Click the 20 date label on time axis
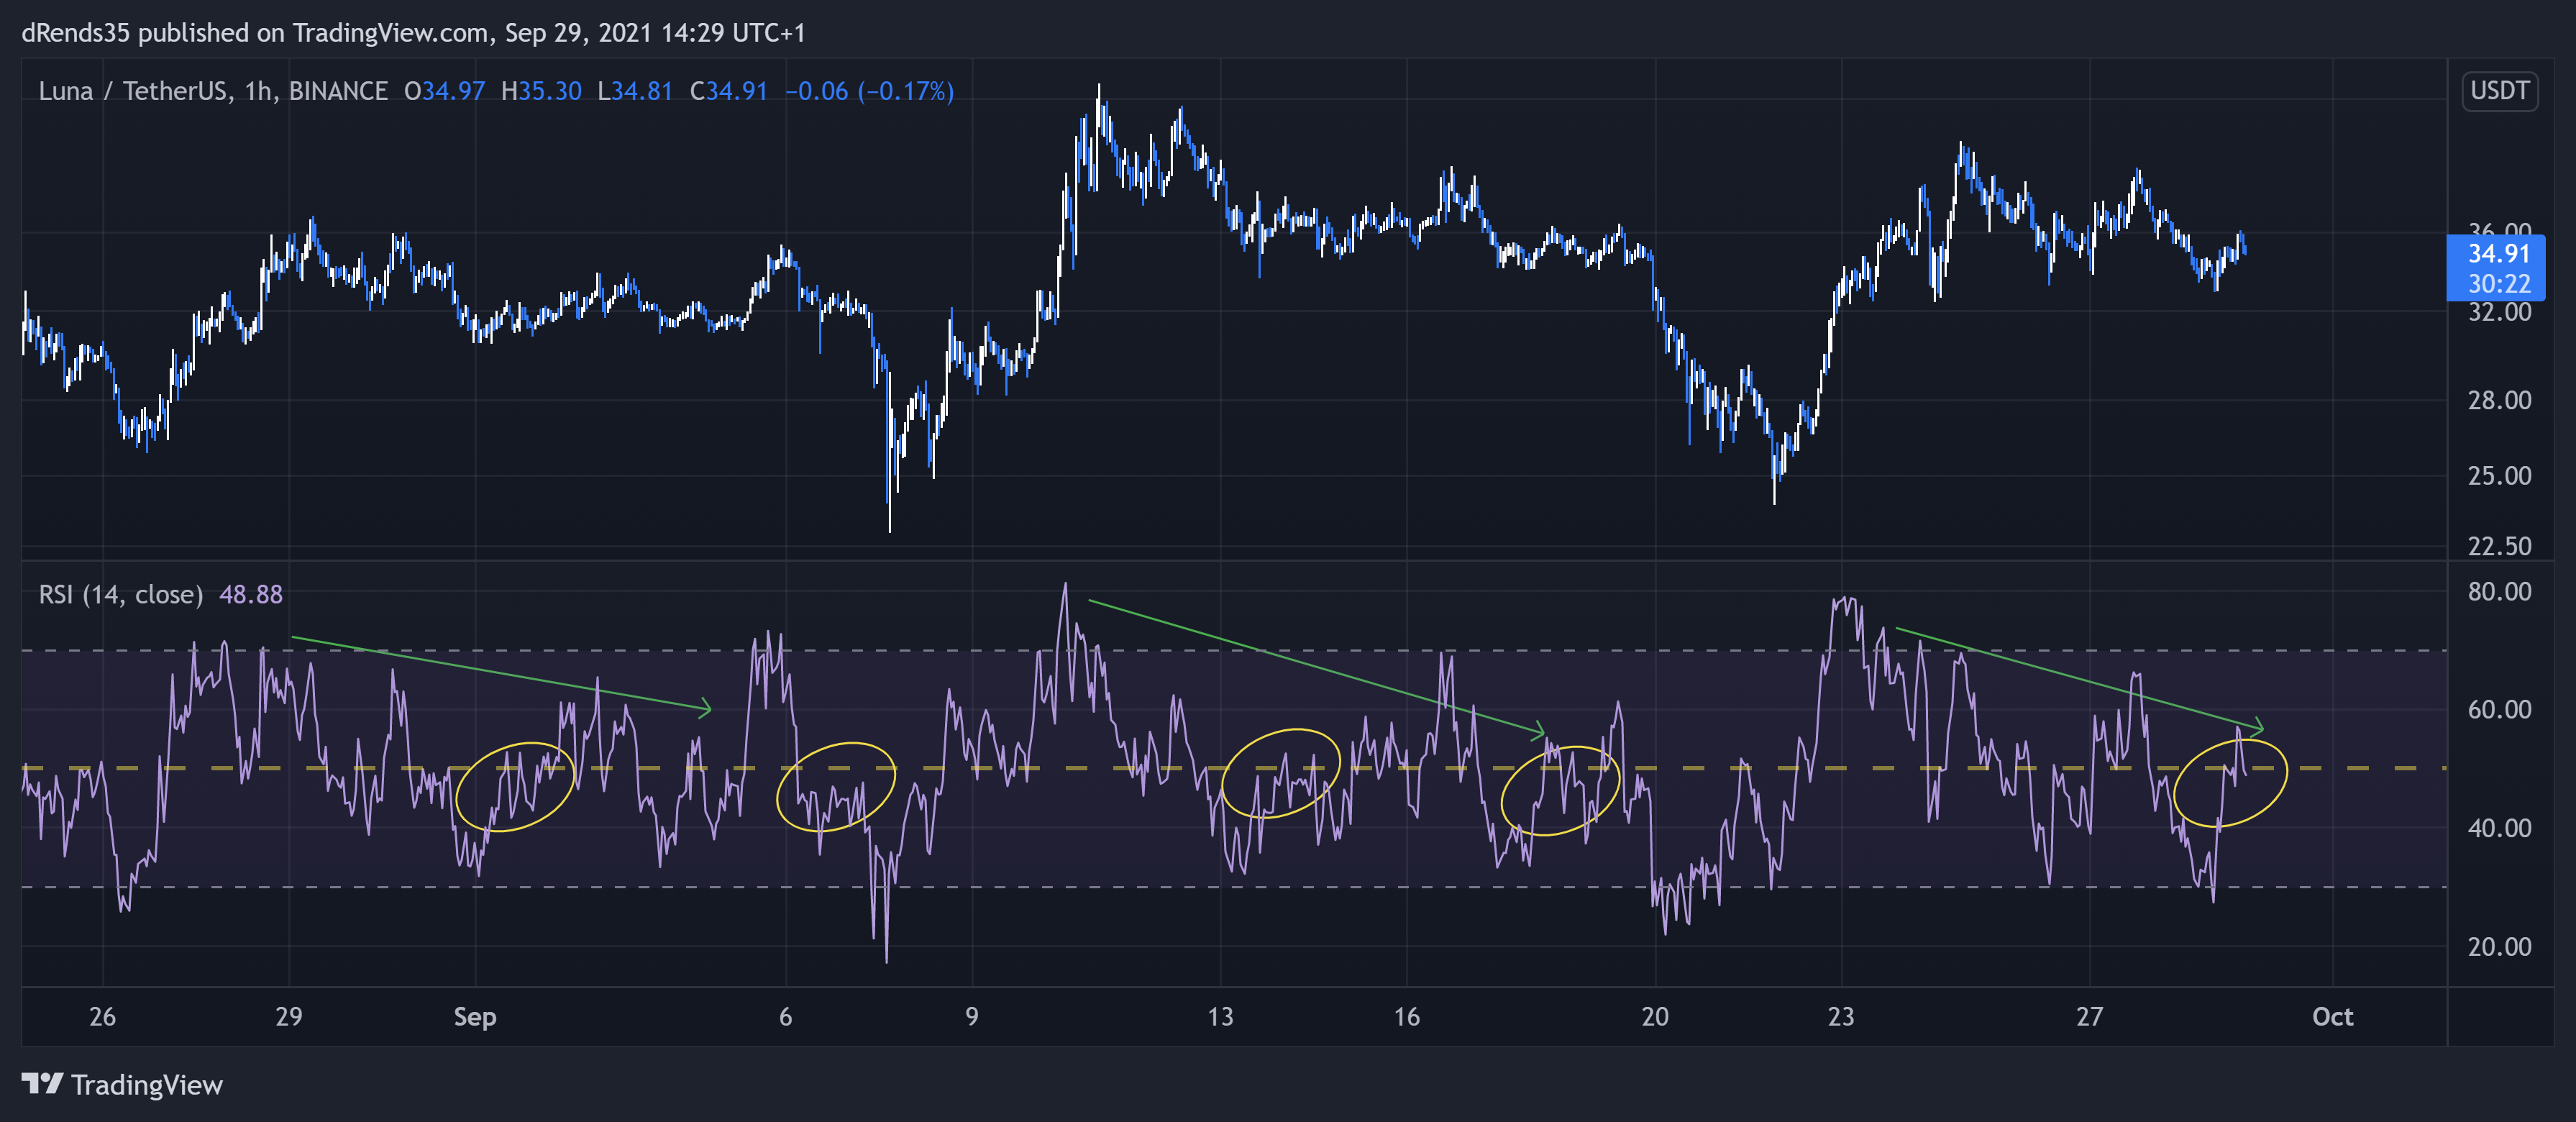Screen dimensions: 2576x1122 tap(1654, 1017)
